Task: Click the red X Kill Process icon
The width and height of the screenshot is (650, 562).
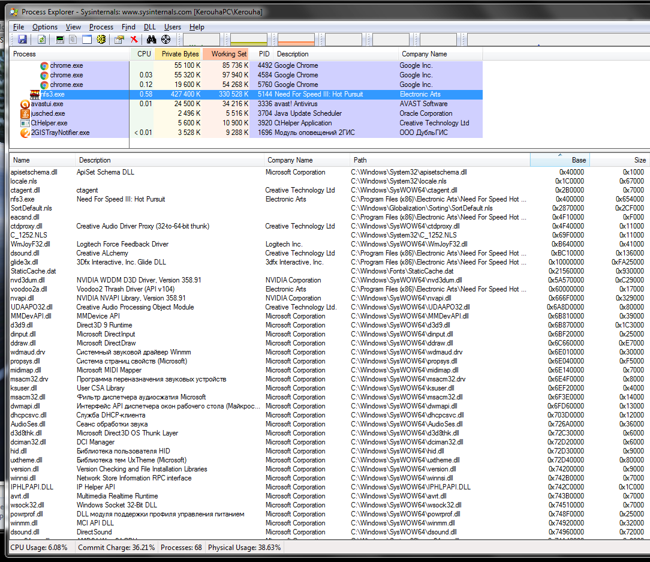Action: point(134,40)
